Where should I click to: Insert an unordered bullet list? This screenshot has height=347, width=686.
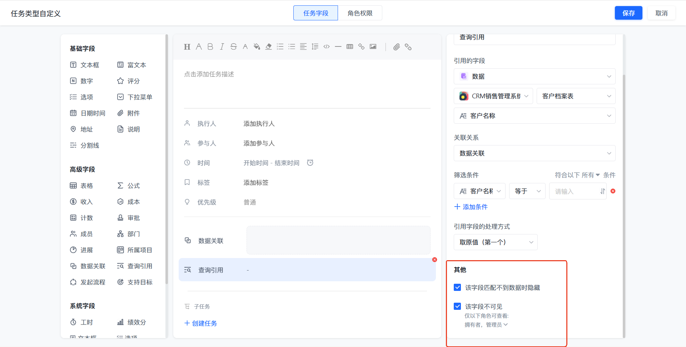(292, 47)
